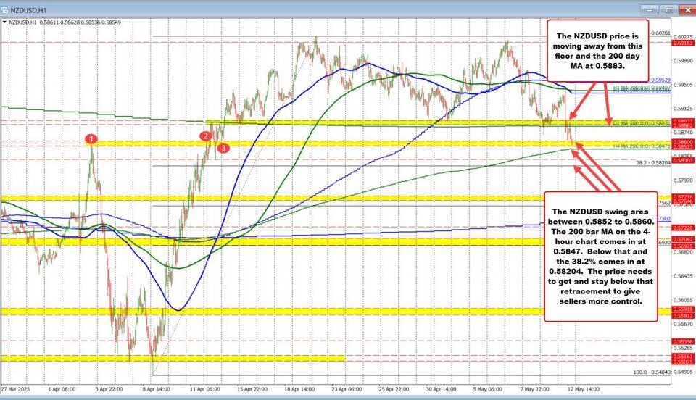Select the red 0.57226 level label
The width and height of the screenshot is (696, 400).
(683, 228)
